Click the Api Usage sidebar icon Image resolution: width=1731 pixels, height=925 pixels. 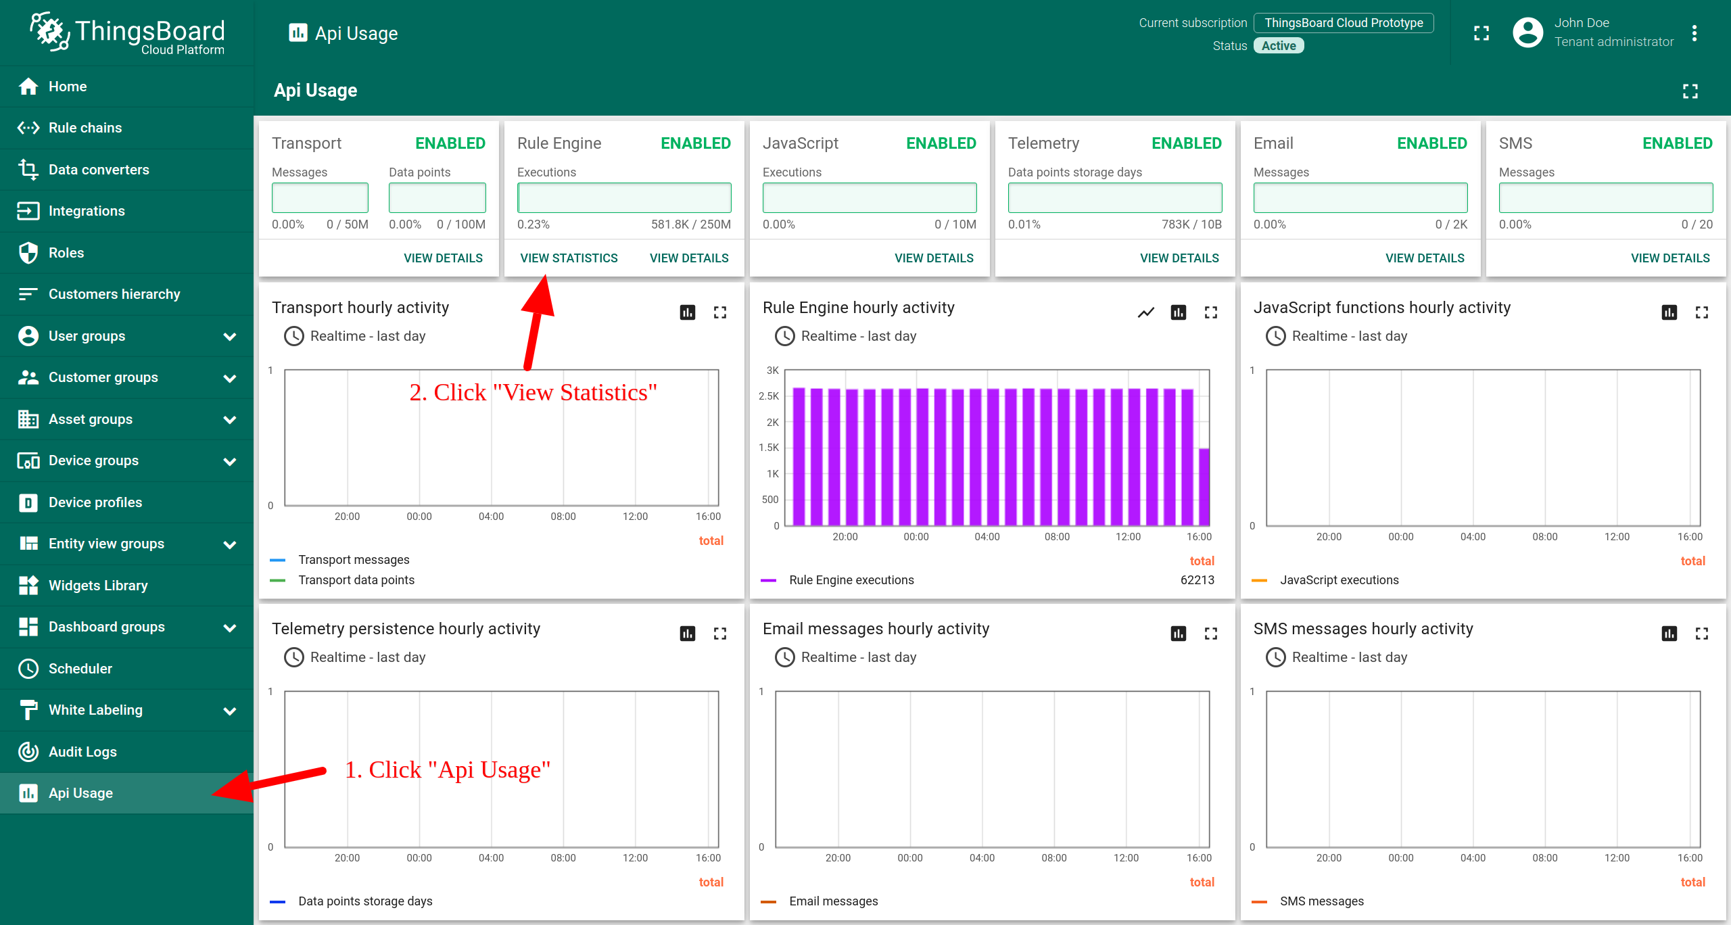tap(28, 793)
